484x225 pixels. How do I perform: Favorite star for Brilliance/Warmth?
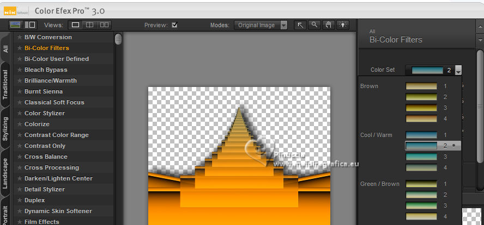pyautogui.click(x=20, y=80)
